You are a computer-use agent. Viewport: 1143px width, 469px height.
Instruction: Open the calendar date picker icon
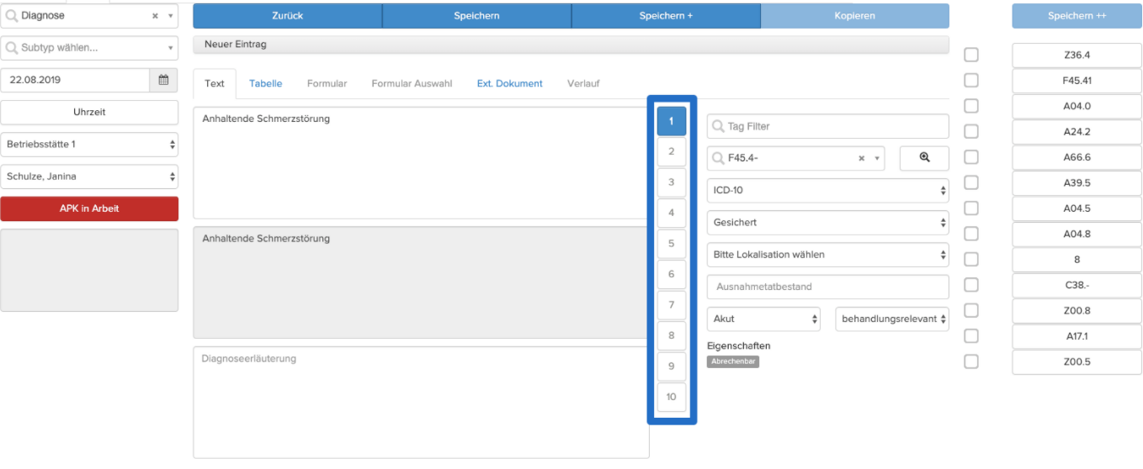pyautogui.click(x=163, y=81)
